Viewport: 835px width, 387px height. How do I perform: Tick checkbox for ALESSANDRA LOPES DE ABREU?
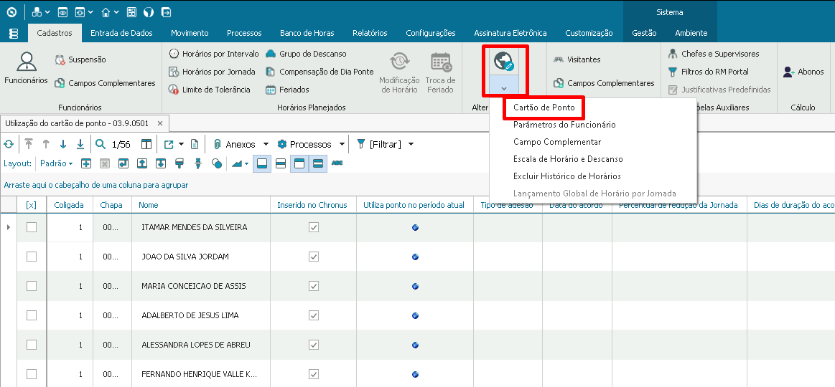(32, 345)
